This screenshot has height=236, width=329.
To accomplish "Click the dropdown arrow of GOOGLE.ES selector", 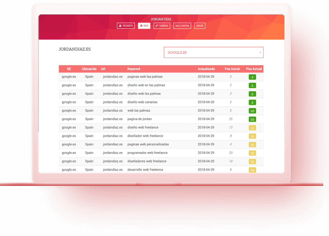I will click(260, 52).
